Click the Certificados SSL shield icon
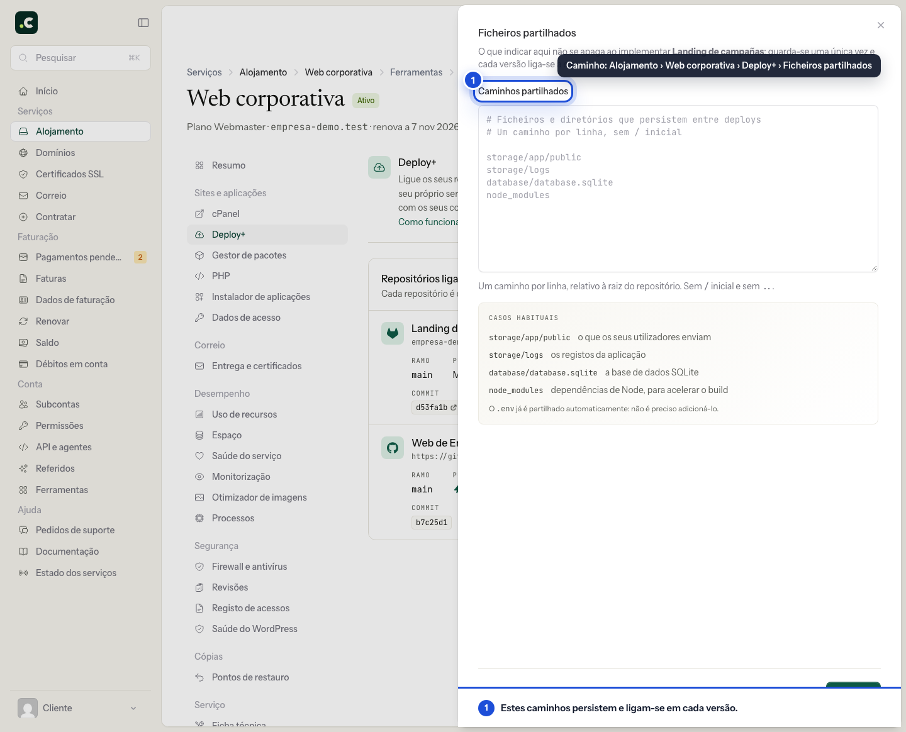The height and width of the screenshot is (732, 906). coord(23,174)
